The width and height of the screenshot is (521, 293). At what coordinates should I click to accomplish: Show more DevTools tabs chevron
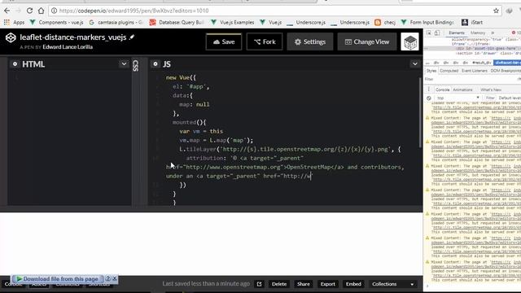[x=493, y=33]
